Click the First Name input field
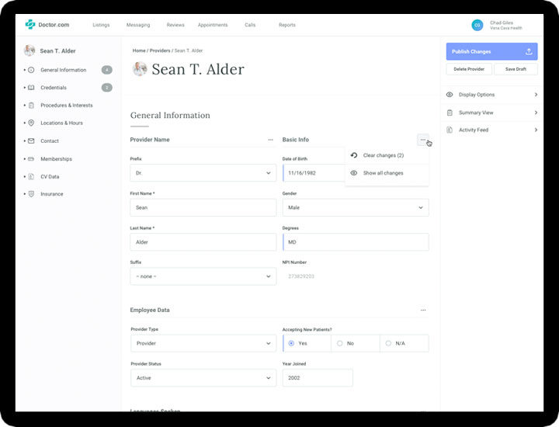Image resolution: width=559 pixels, height=427 pixels. 203,207
